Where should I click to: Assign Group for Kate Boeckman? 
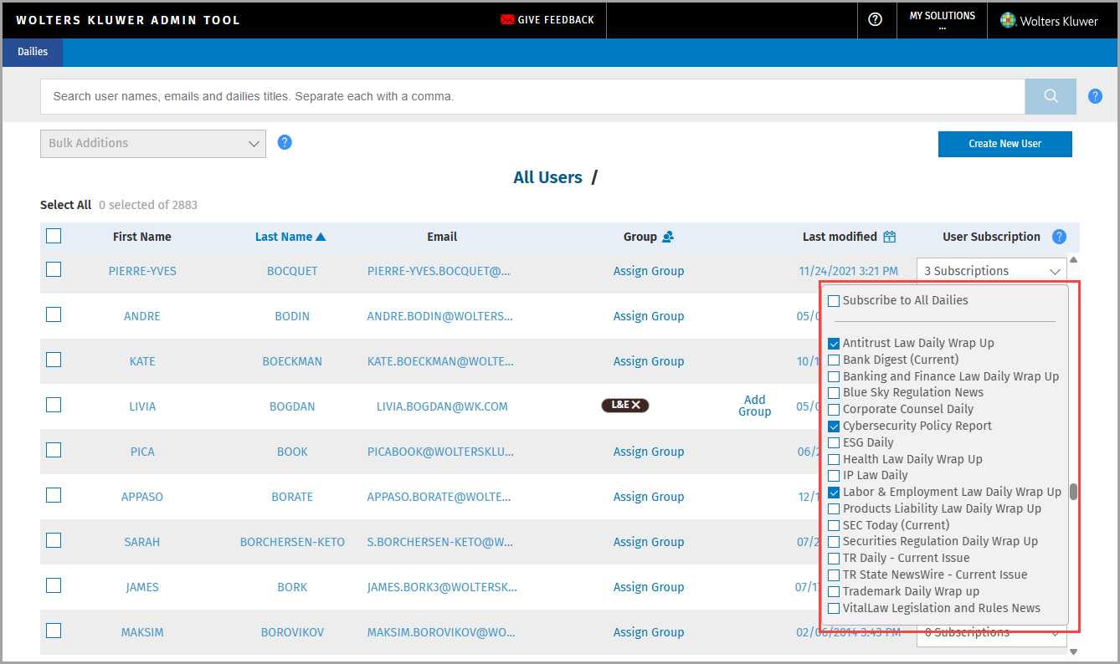point(649,361)
